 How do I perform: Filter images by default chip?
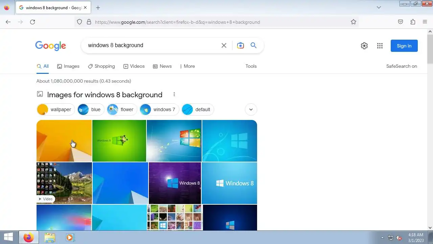coord(198,109)
